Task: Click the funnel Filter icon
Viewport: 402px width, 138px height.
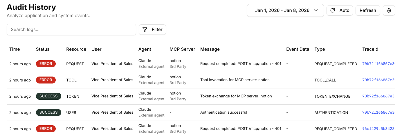Action: coord(145,30)
